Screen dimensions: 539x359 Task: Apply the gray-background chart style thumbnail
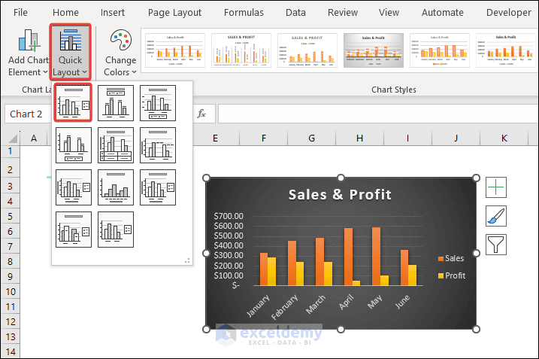[x=374, y=50]
